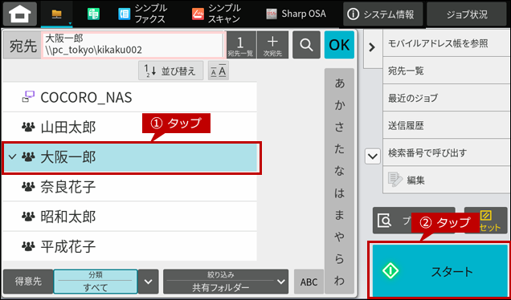Viewport: 511px width, 300px height.
Task: Open ジョブ状況 panel
Action: (468, 14)
